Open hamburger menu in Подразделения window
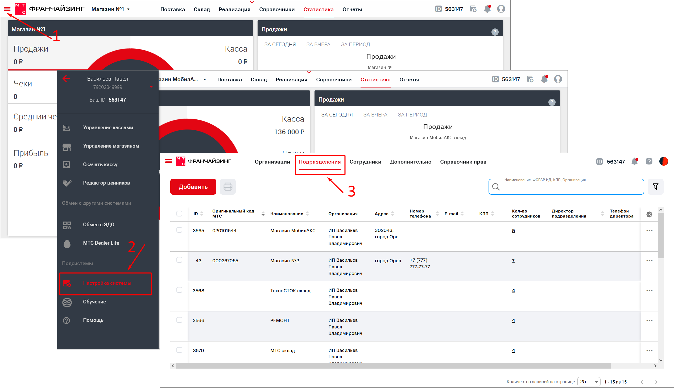The image size is (674, 388). 168,161
